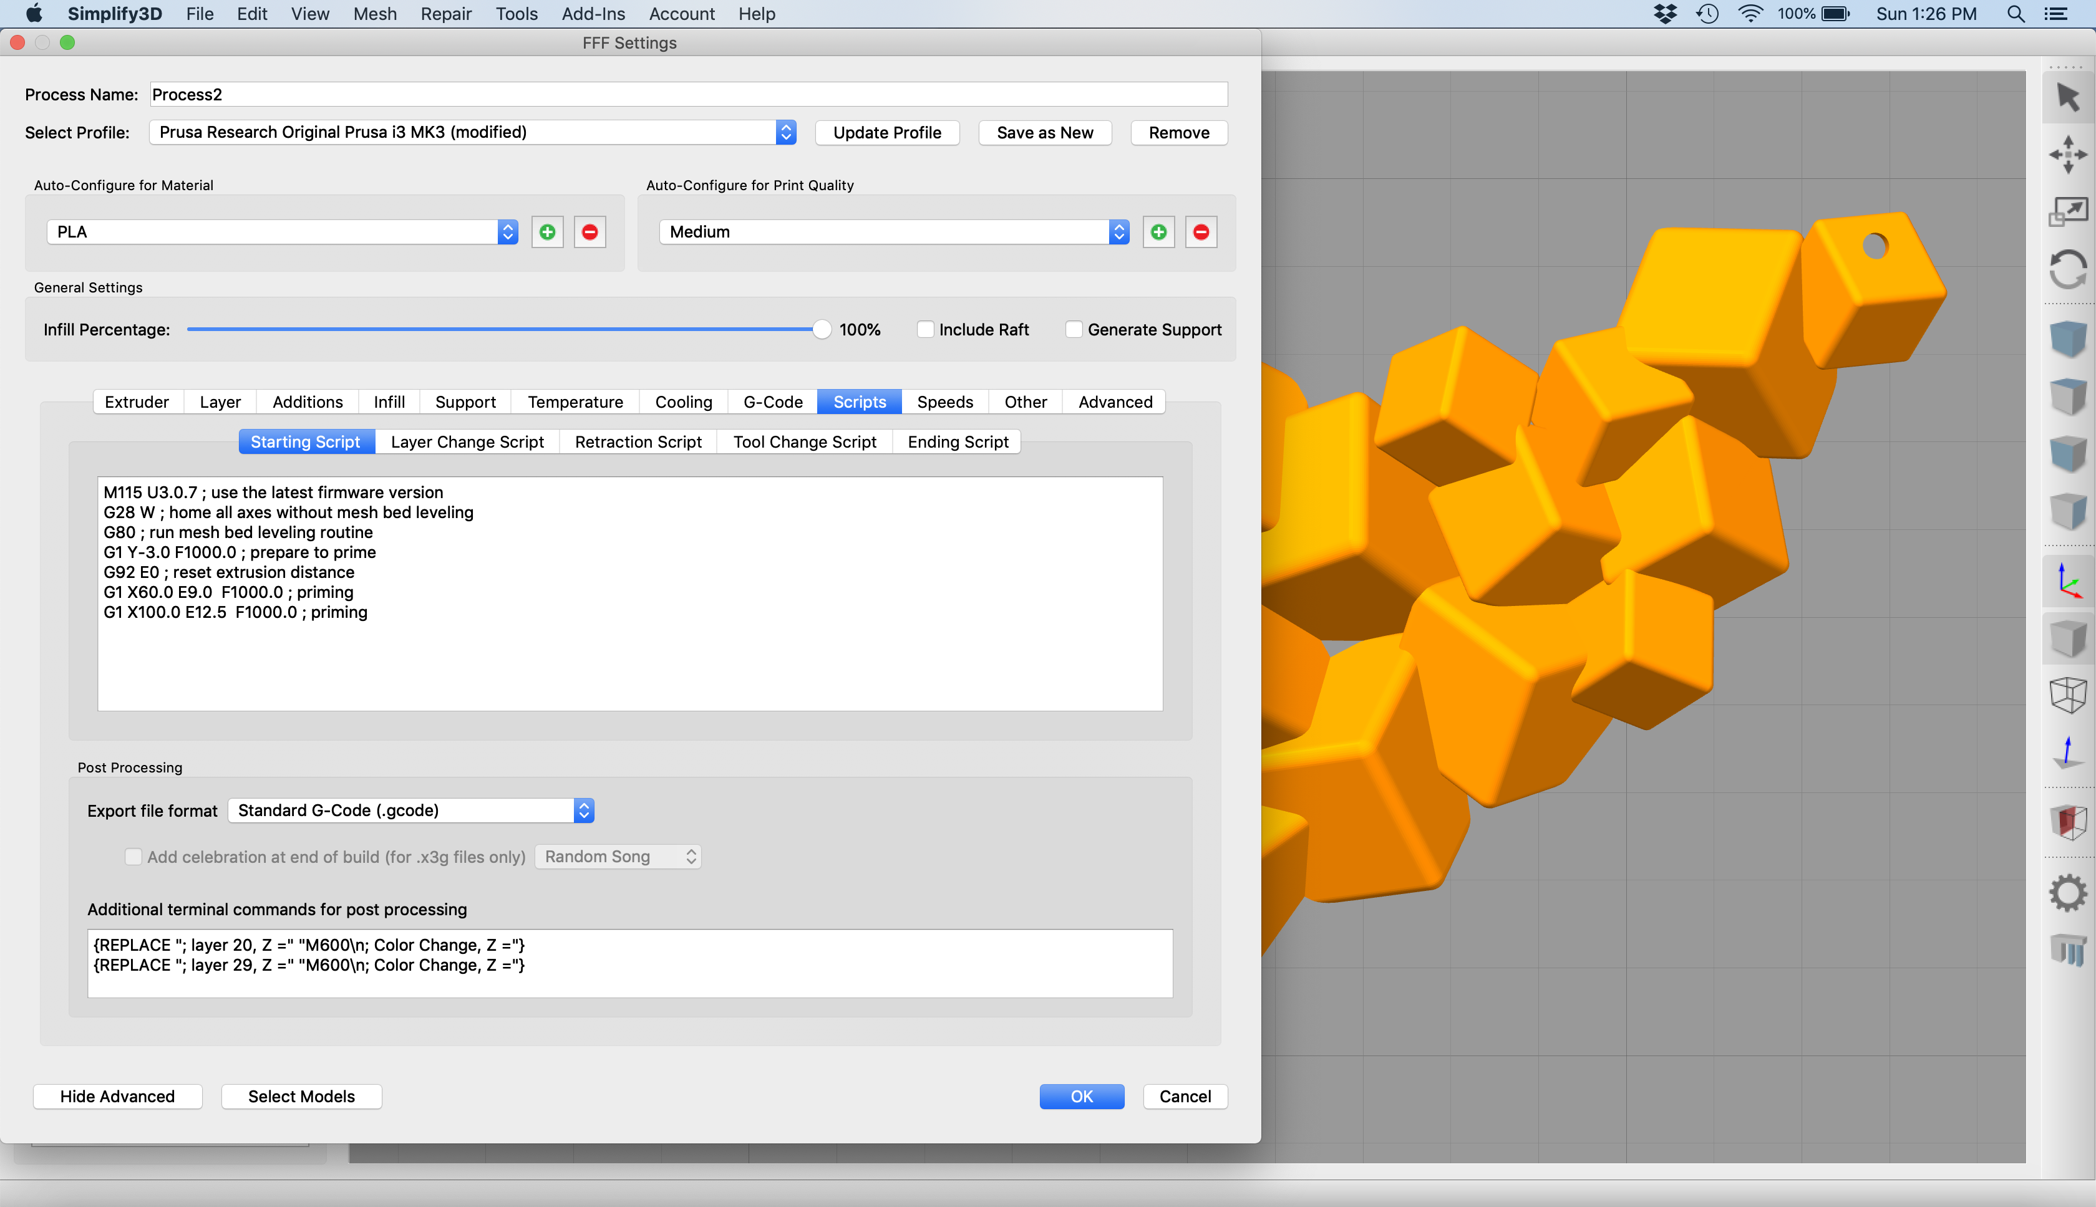Switch to the side view cube

point(2068,511)
